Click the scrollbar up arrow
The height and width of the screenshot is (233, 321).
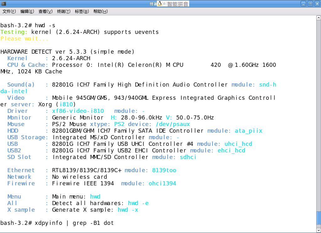pyautogui.click(x=318, y=18)
